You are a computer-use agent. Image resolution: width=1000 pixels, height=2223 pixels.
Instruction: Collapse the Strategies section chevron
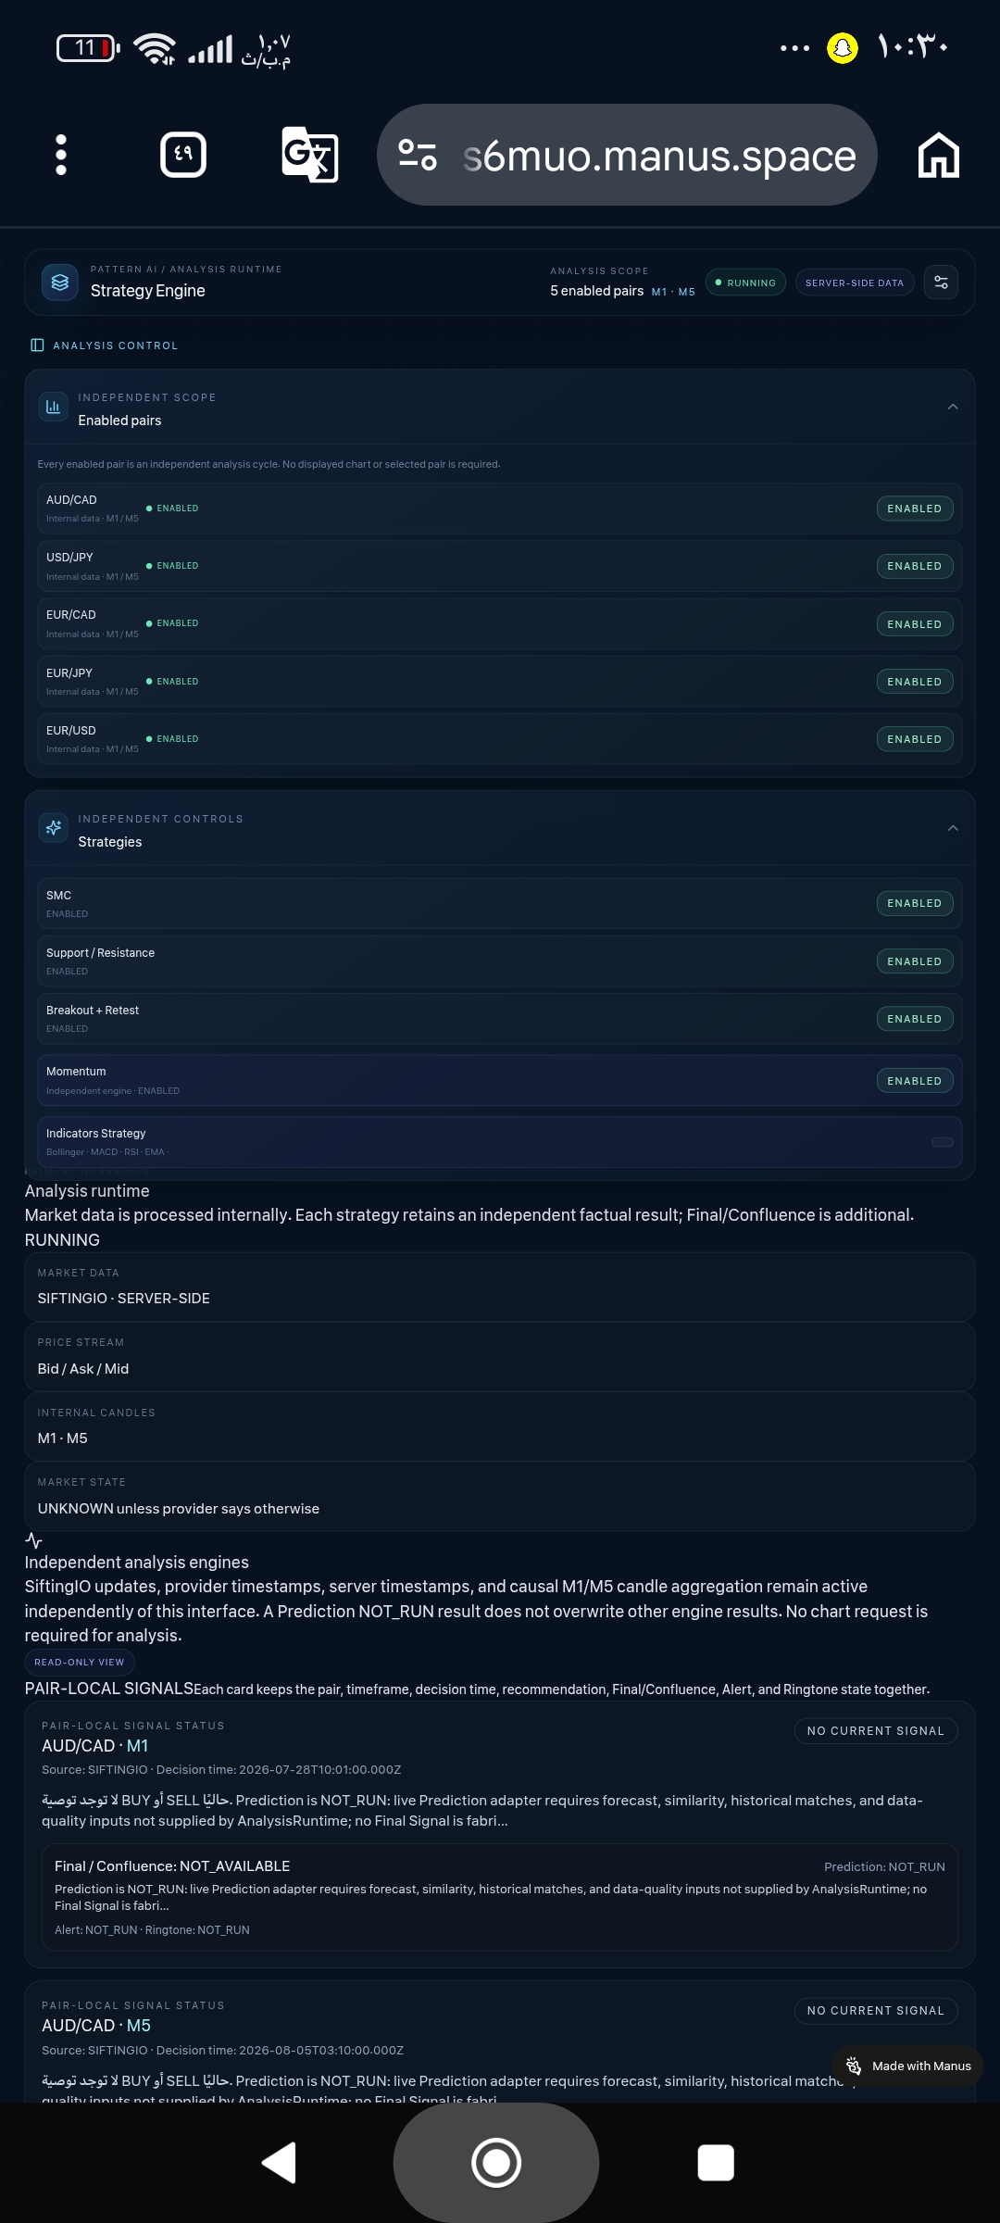(953, 828)
